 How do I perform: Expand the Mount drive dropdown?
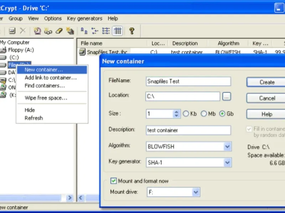point(196,192)
